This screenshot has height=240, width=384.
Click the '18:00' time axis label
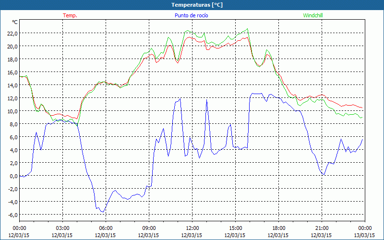[x=278, y=228]
